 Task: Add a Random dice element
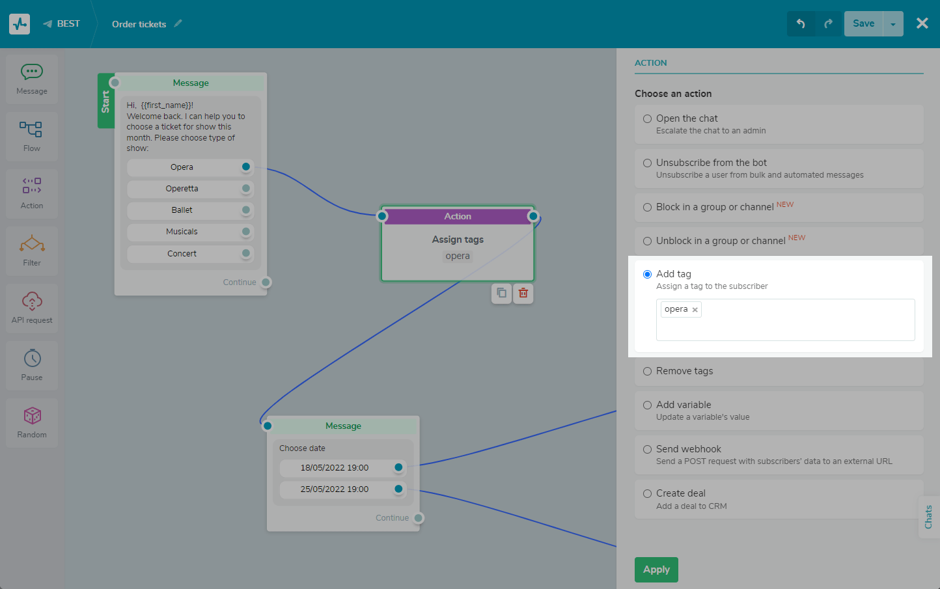[32, 422]
